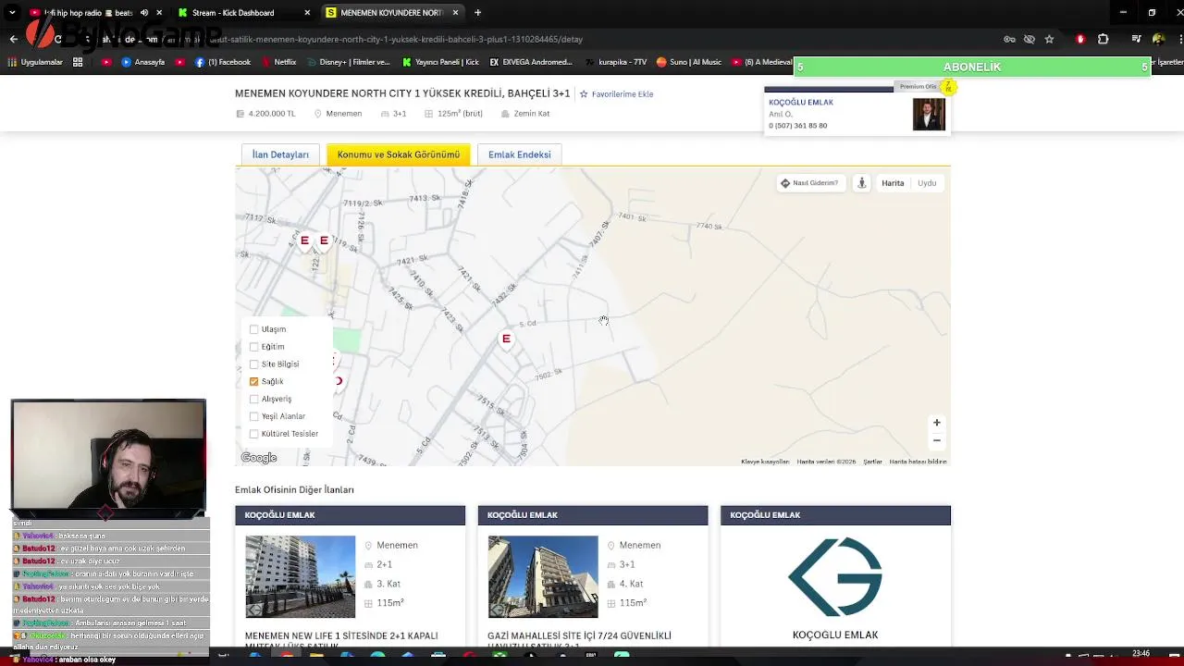This screenshot has width=1184, height=666.
Task: Click the E marker near 5. Cd
Action: click(506, 339)
